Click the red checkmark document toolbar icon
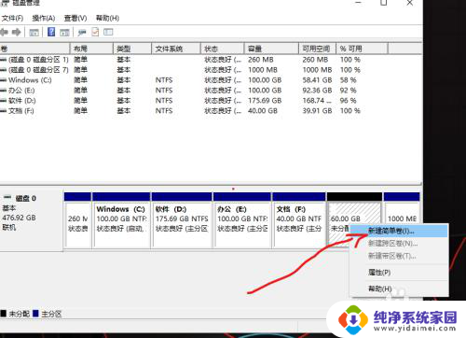This screenshot has width=466, height=338. 95,32
